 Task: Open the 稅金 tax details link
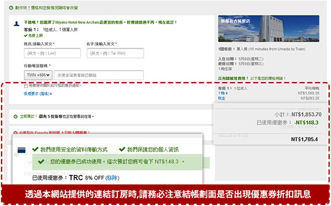pyautogui.click(x=221, y=98)
